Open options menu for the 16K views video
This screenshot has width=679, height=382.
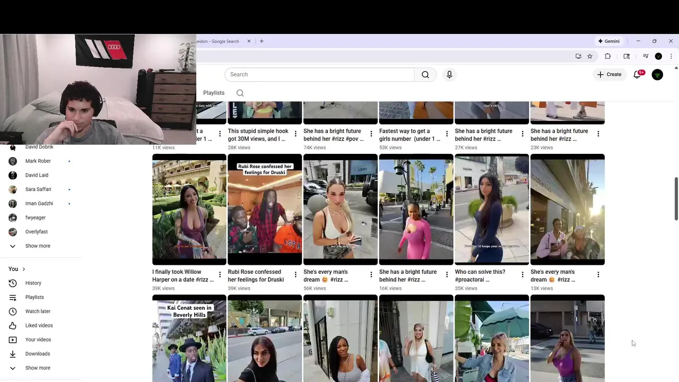[447, 275]
